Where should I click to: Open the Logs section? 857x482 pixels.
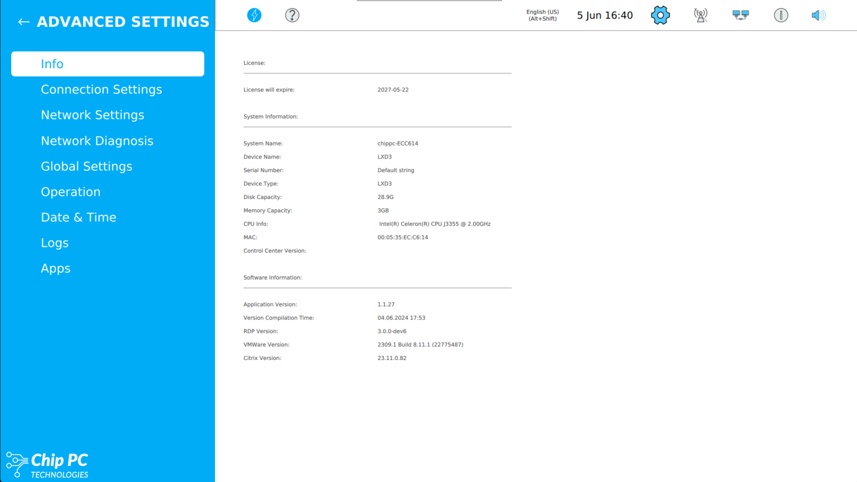pos(54,243)
